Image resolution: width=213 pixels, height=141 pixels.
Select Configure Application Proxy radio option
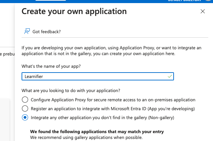point(25,100)
